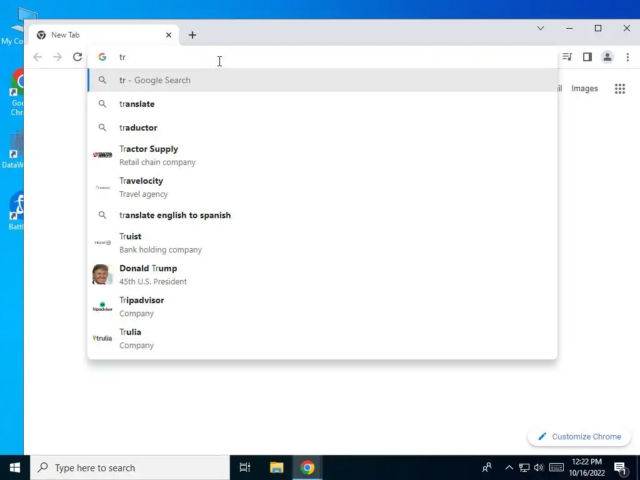The width and height of the screenshot is (640, 480).
Task: Click the Chrome taskbar icon
Action: pyautogui.click(x=307, y=467)
